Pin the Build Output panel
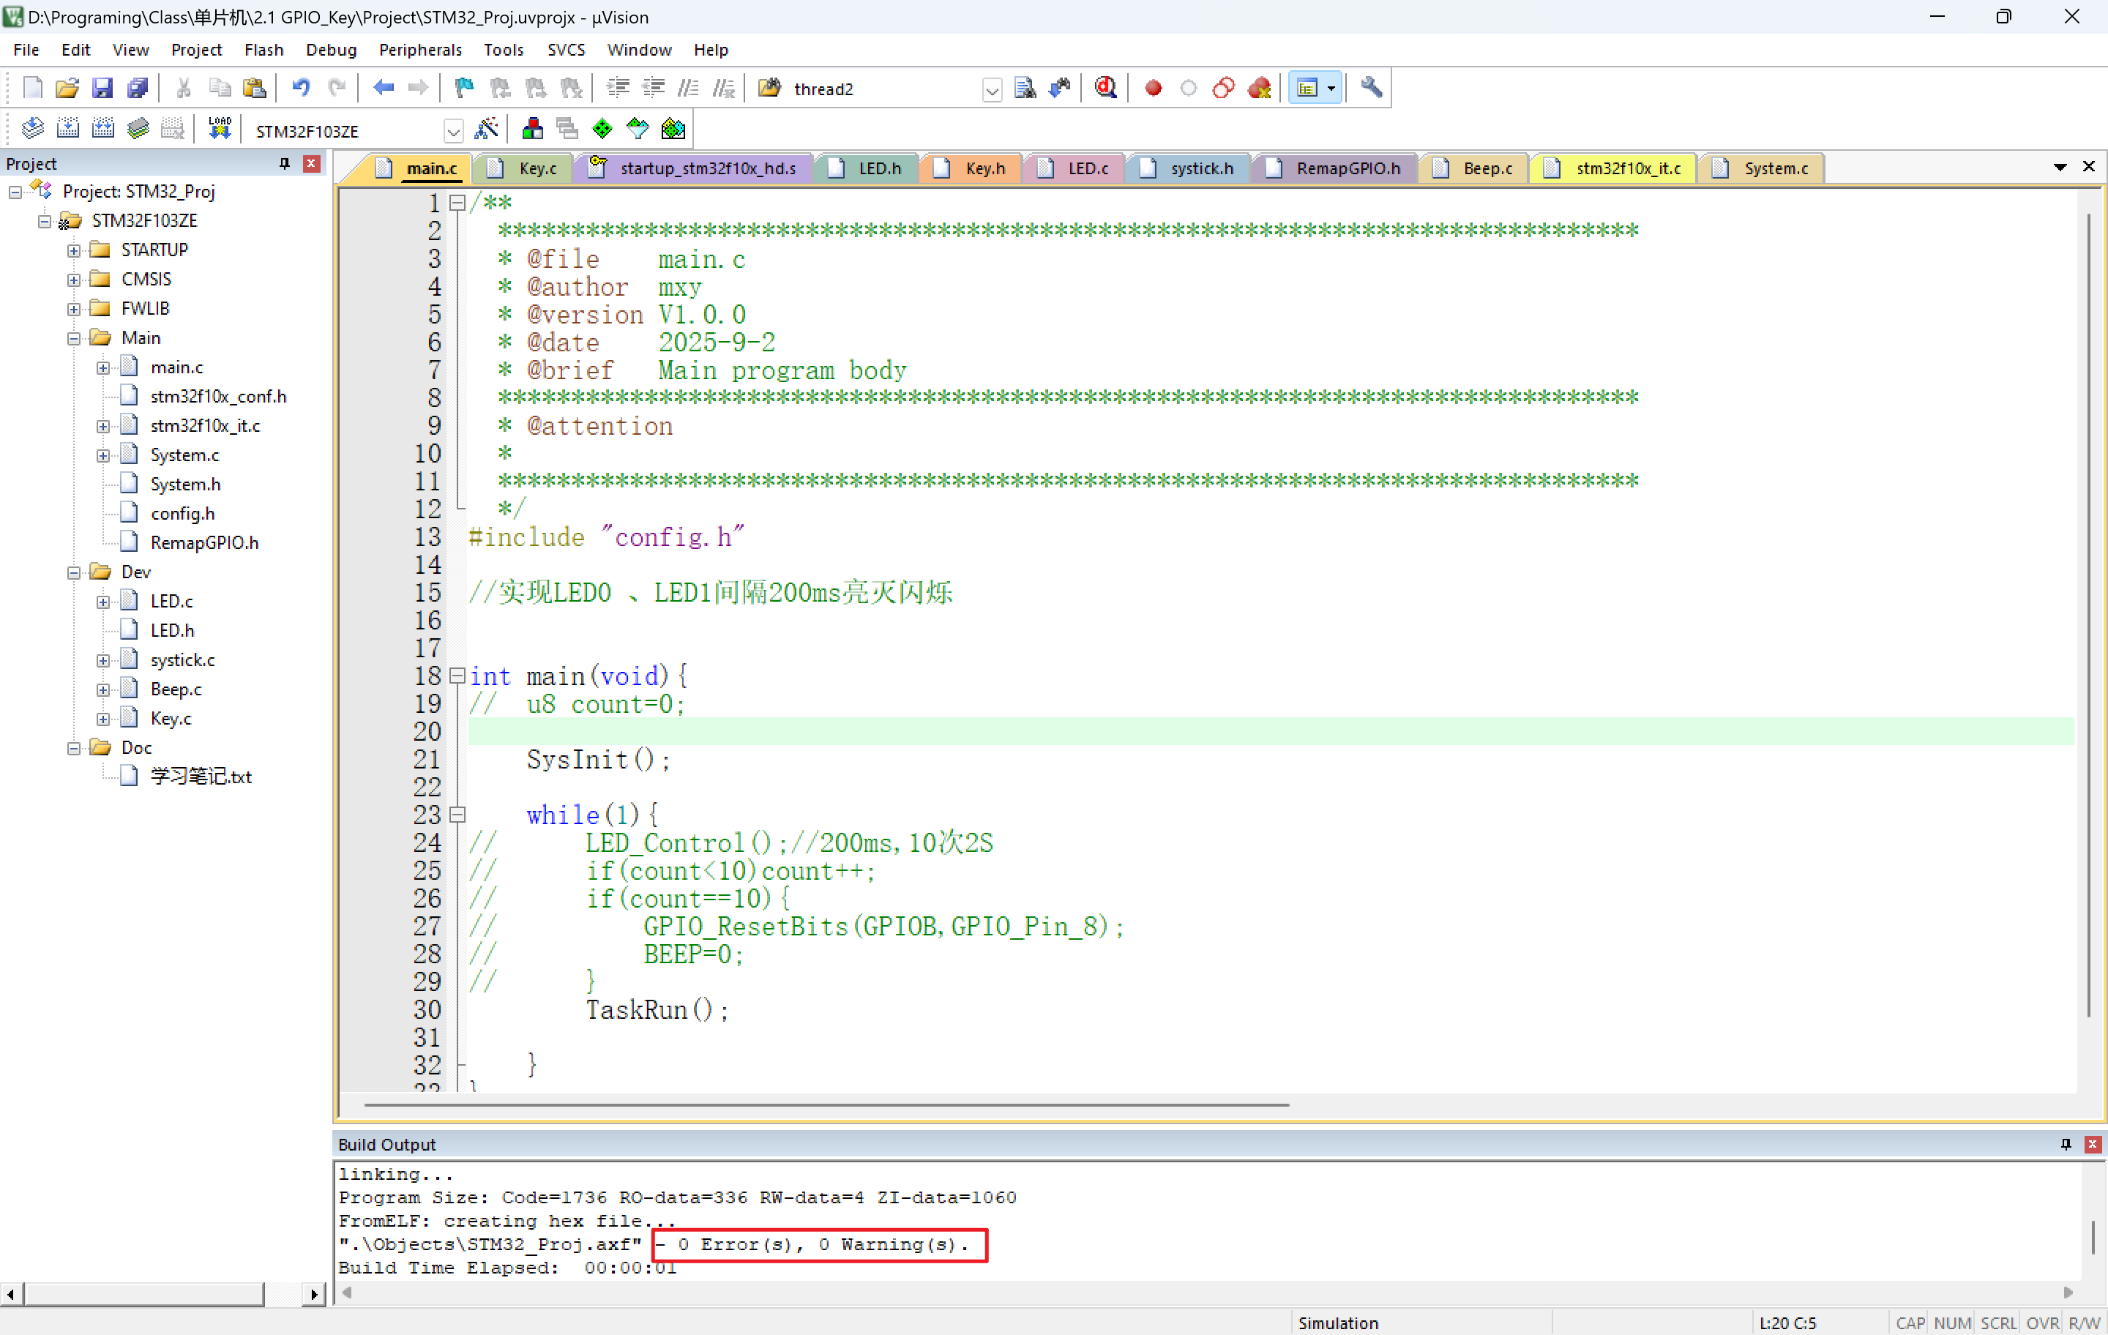 [2066, 1144]
